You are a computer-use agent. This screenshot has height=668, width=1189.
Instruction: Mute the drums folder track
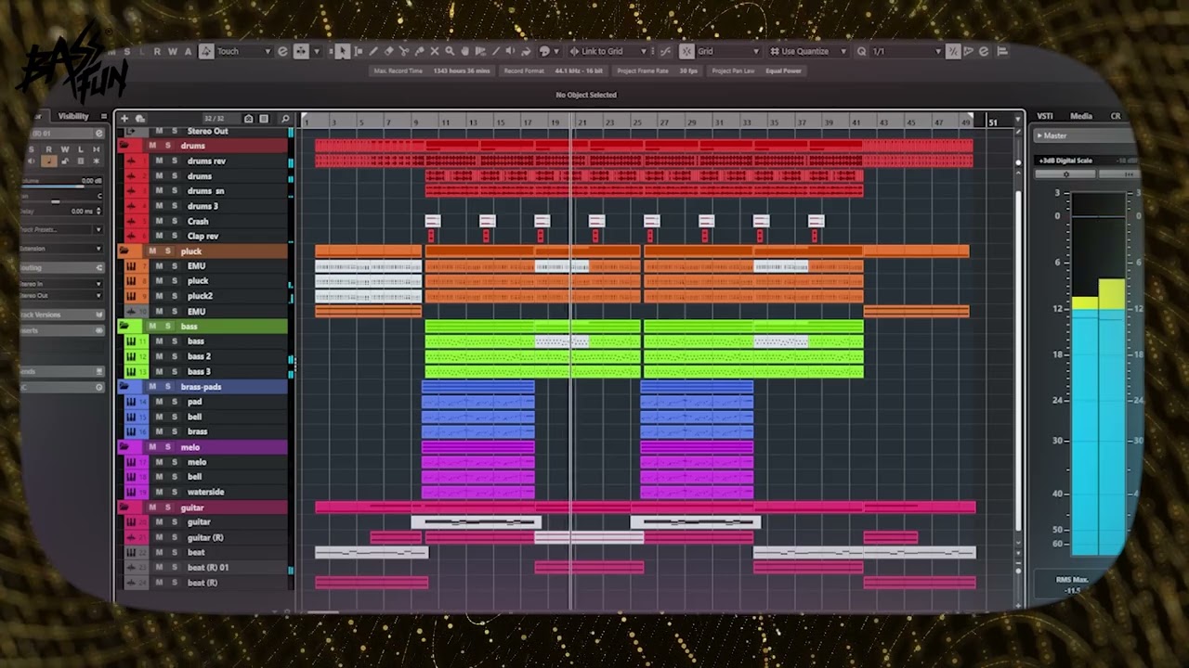tap(153, 146)
